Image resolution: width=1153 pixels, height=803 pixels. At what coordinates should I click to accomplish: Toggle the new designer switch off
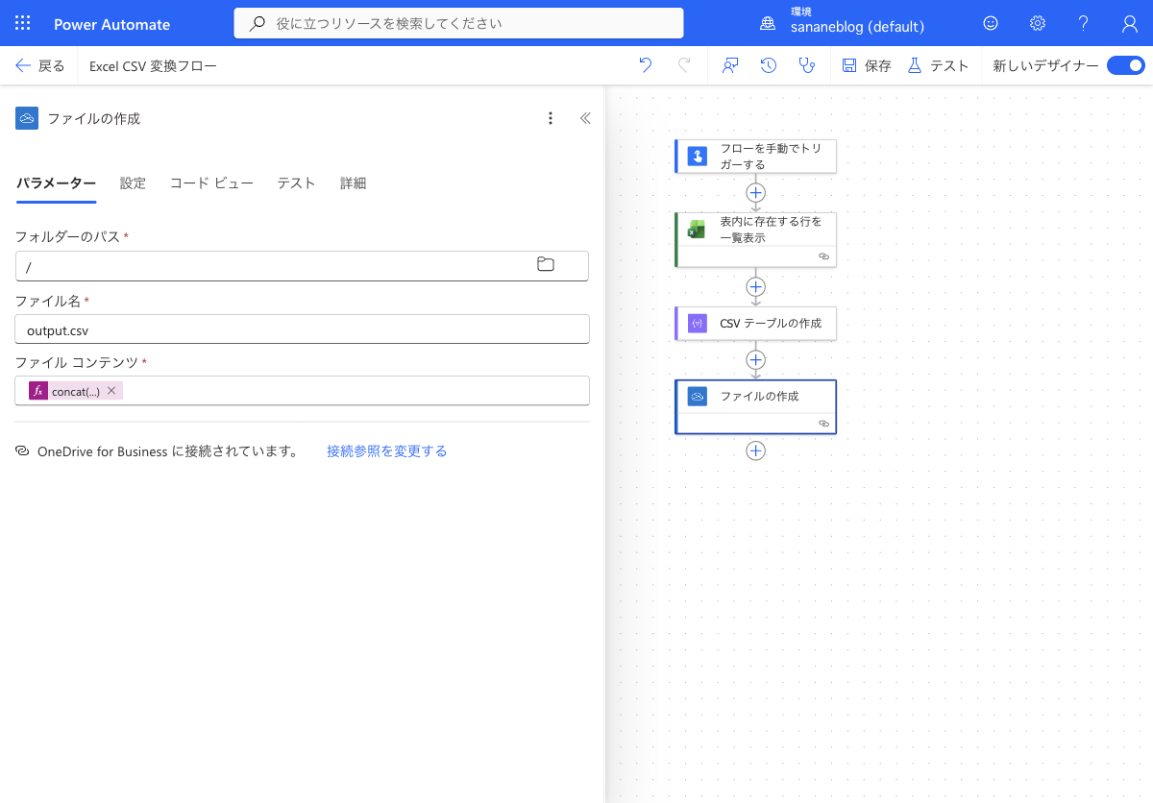[x=1126, y=65]
